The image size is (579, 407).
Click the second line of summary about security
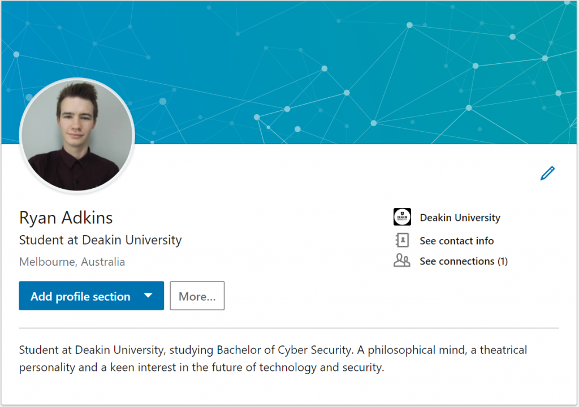(202, 367)
